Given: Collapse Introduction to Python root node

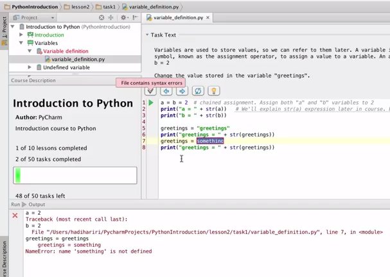Looking at the screenshot, I should click(x=13, y=26).
